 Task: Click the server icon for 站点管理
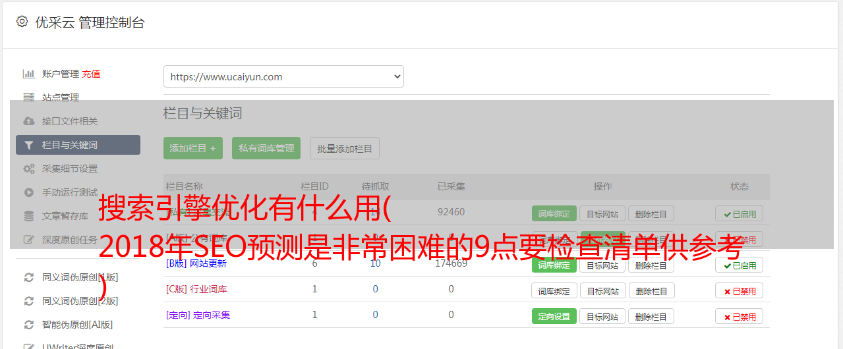pos(28,97)
